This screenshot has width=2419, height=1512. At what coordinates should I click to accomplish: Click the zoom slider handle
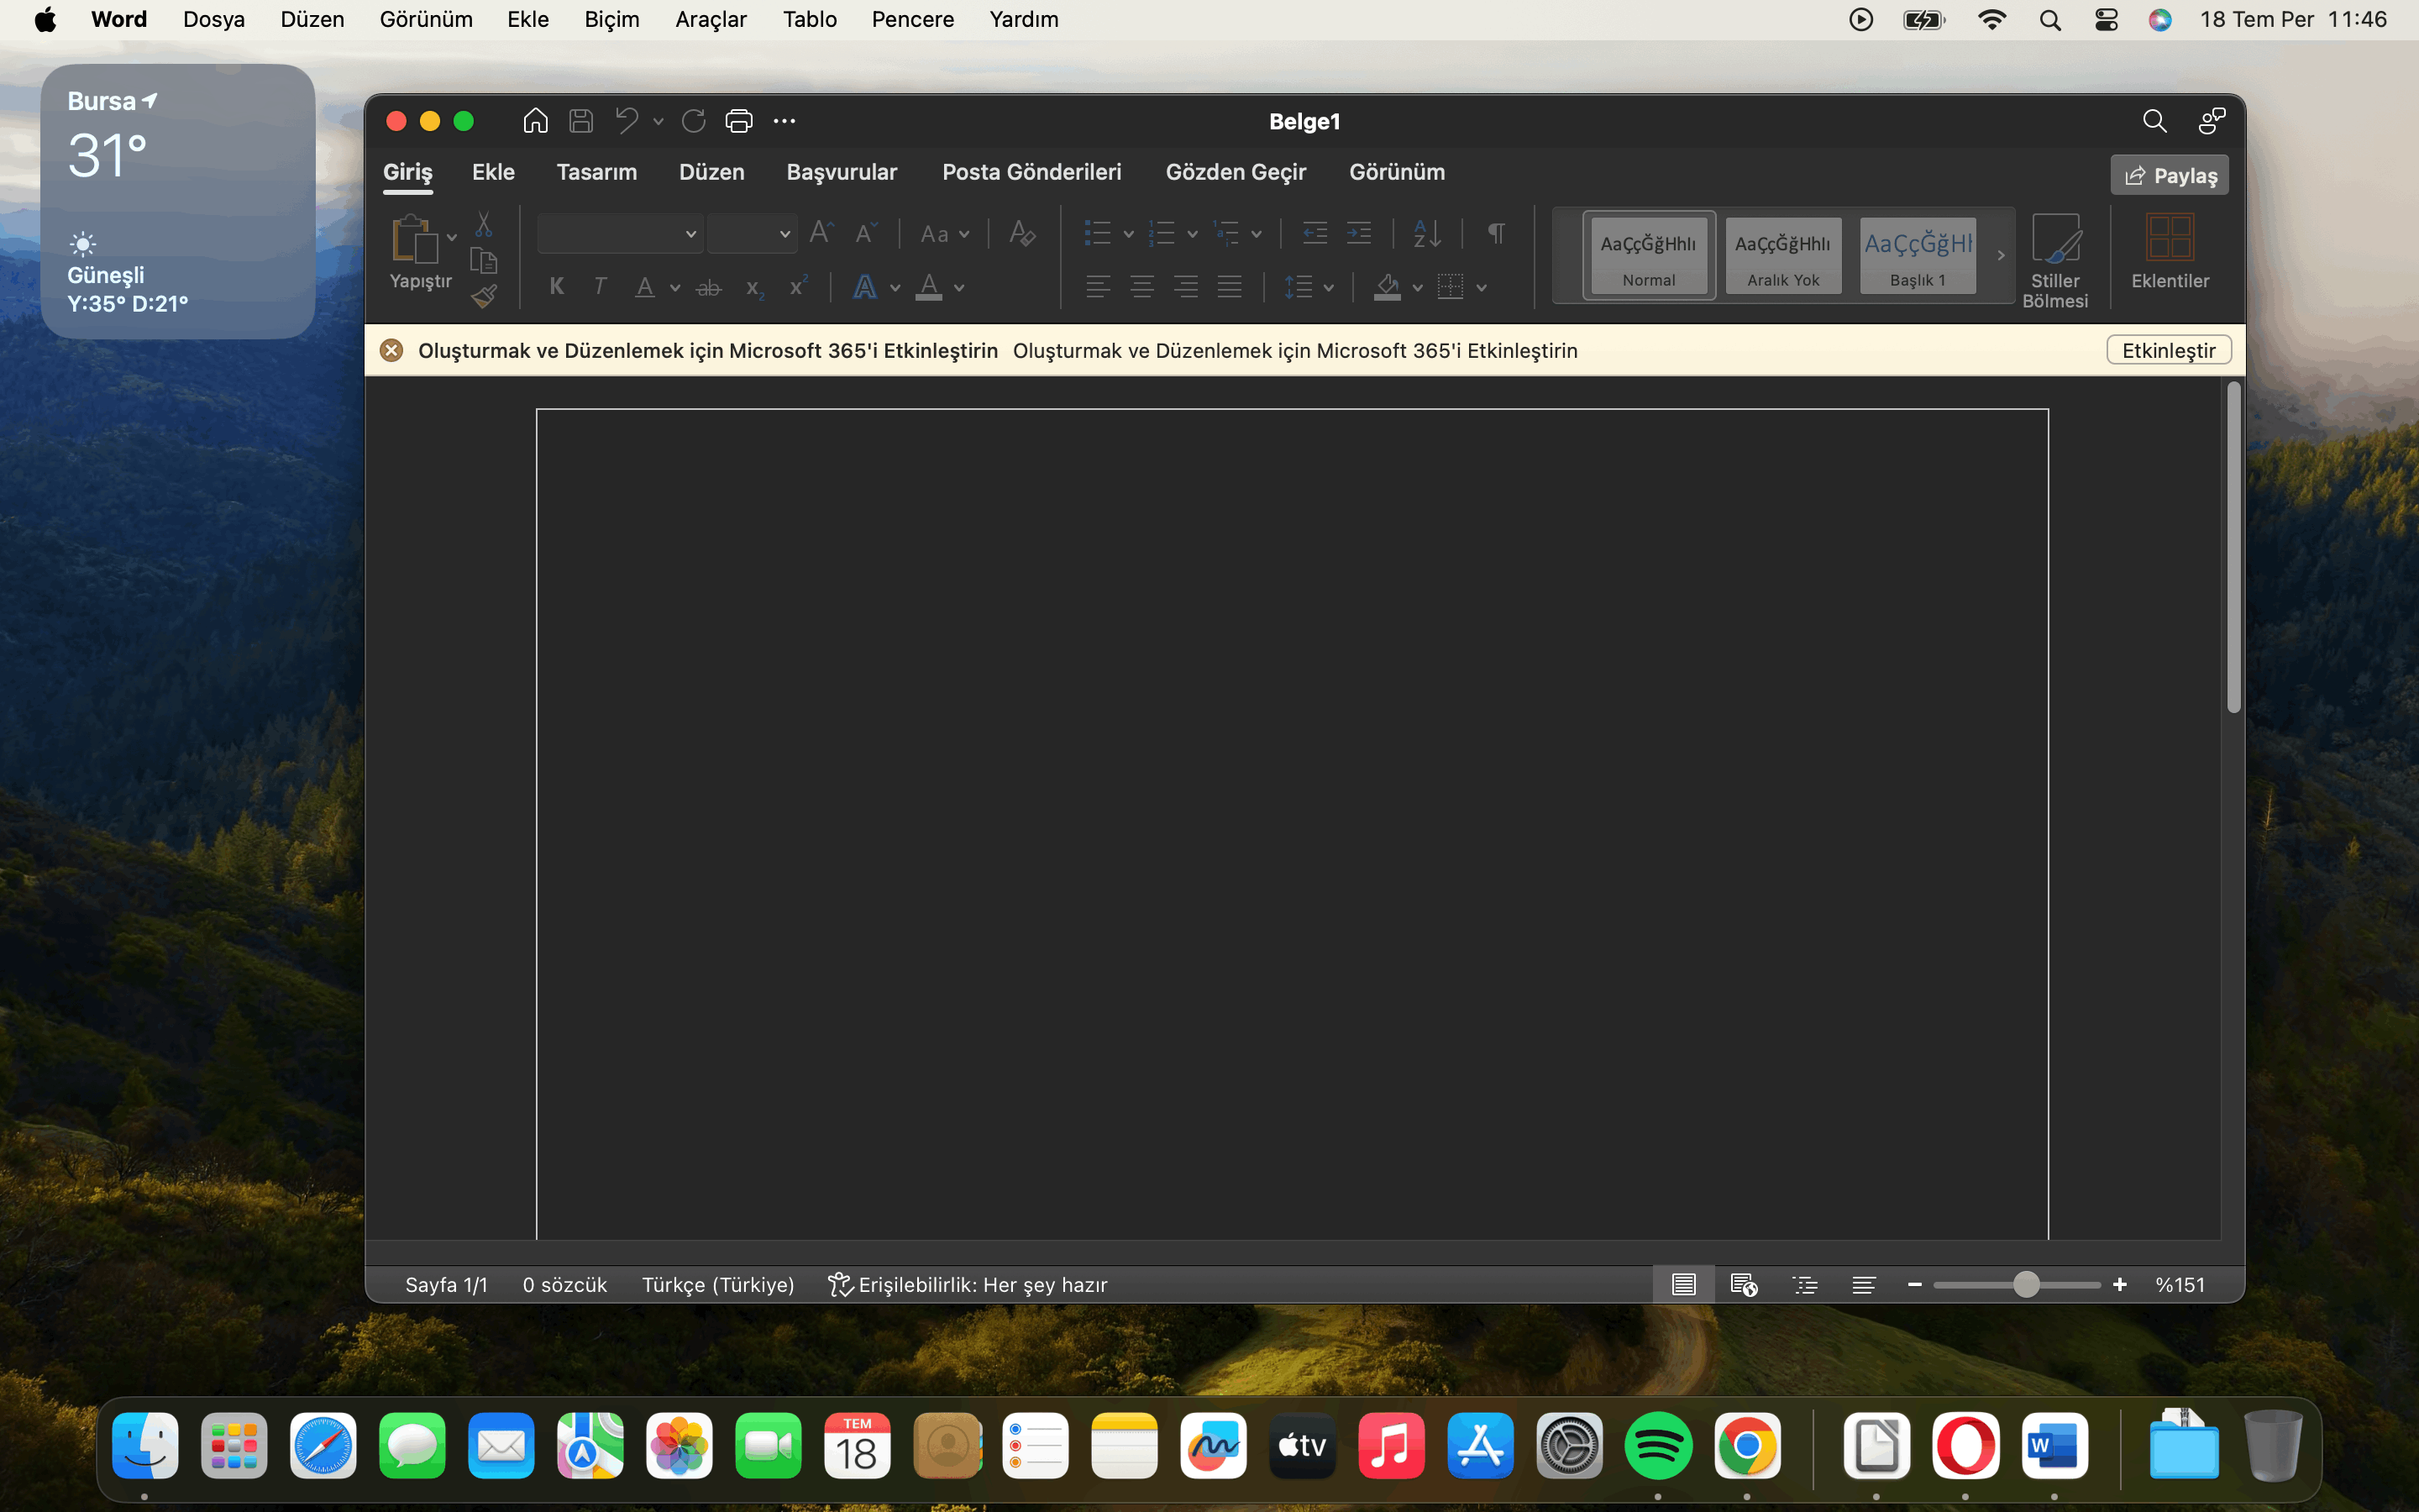(x=2026, y=1284)
